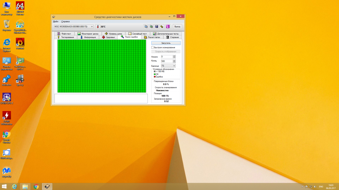Enable the Быстрое сканирование checkbox
Image resolution: width=339 pixels, height=190 pixels.
click(153, 47)
